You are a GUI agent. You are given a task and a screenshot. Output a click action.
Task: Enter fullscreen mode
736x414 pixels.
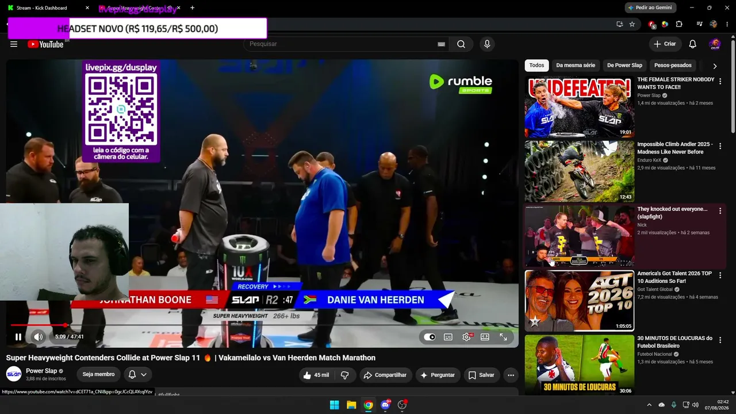[503, 337]
